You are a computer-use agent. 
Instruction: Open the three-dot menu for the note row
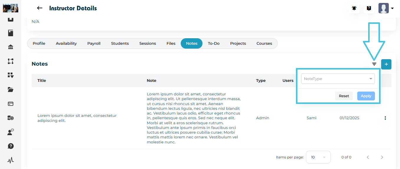coord(385,118)
